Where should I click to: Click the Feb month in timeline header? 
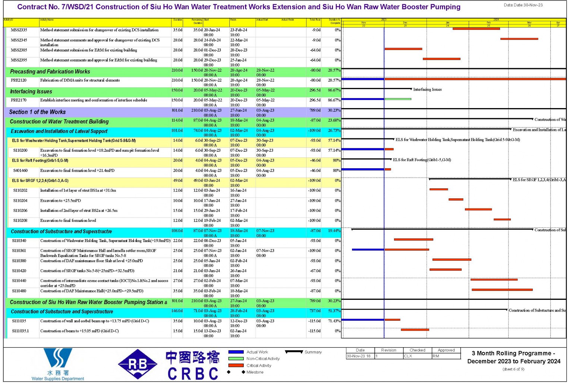click(488, 23)
